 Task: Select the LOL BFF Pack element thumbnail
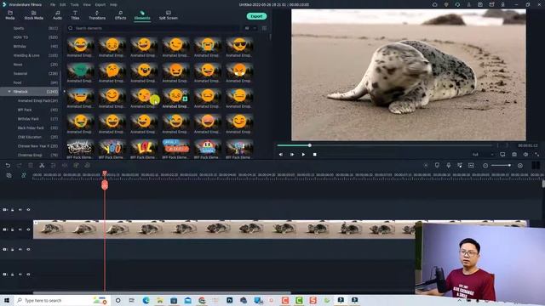coord(144,147)
